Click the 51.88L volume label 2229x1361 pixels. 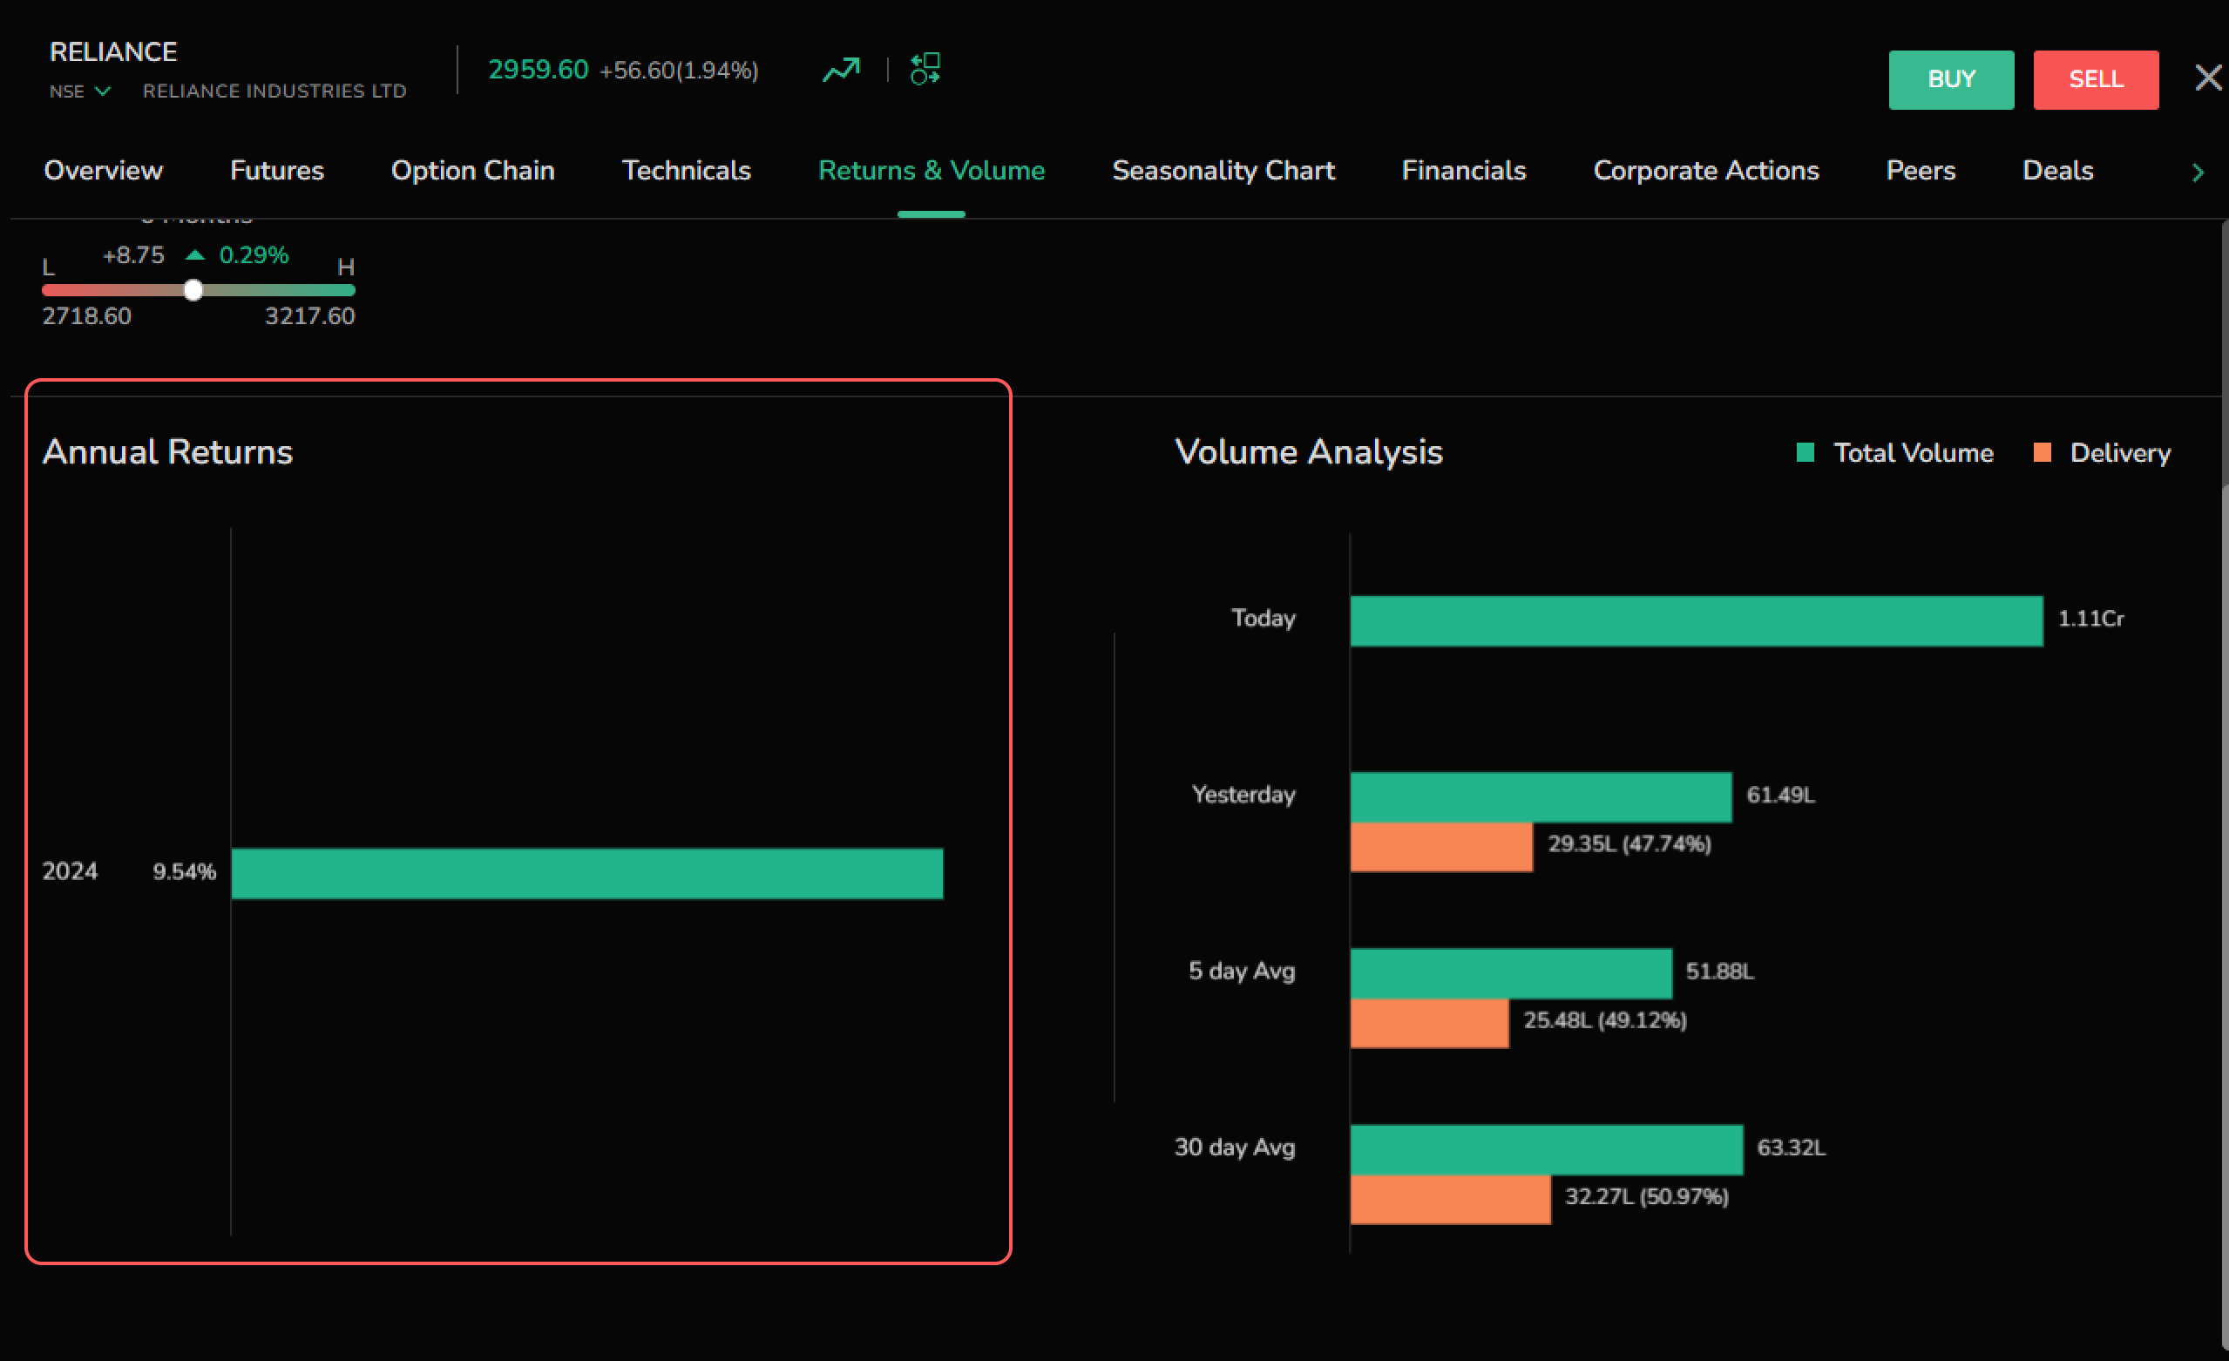pos(1720,972)
